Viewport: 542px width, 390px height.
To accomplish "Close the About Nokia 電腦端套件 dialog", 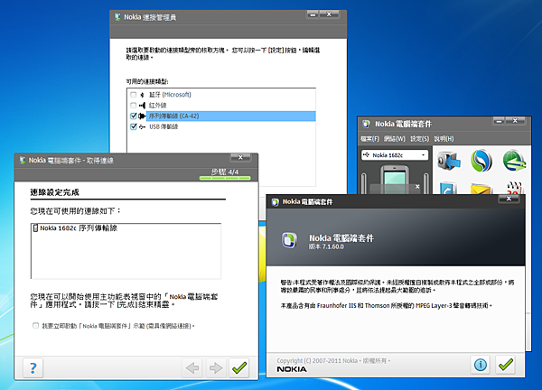I will pyautogui.click(x=509, y=199).
